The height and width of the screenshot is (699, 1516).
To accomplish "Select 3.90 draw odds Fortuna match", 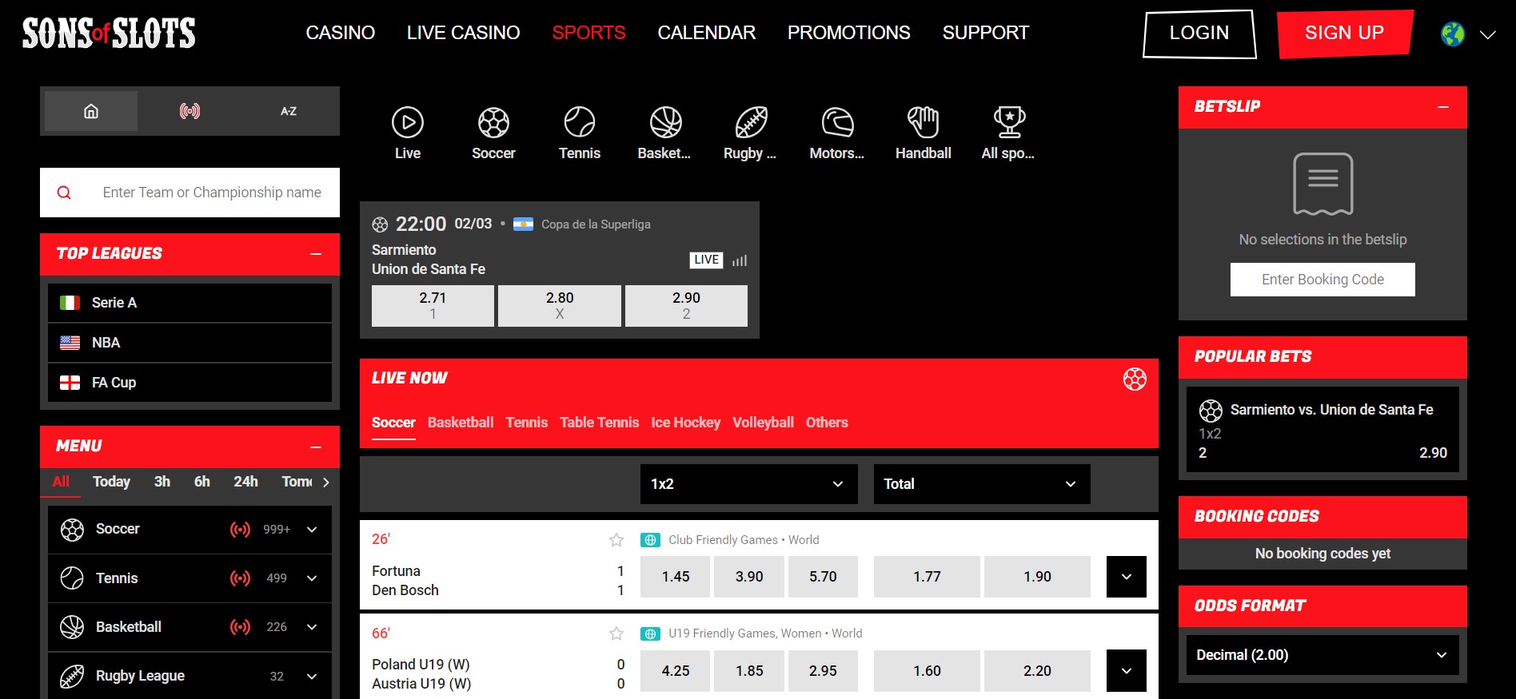I will pyautogui.click(x=749, y=577).
